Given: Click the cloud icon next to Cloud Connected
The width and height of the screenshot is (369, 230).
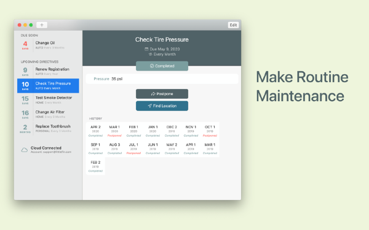Looking at the screenshot, I should 25,150.
